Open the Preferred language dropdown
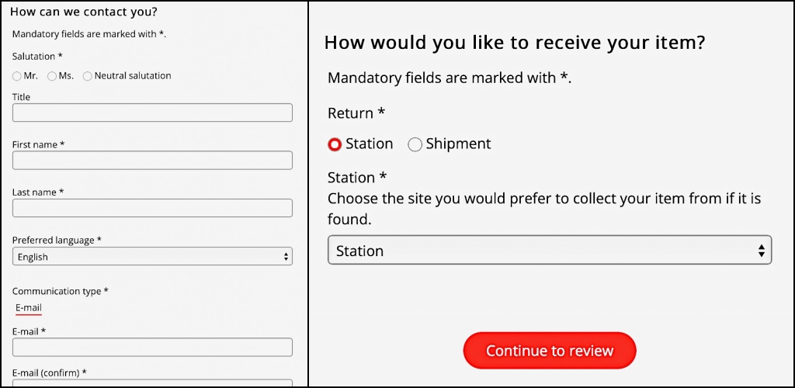 point(152,256)
